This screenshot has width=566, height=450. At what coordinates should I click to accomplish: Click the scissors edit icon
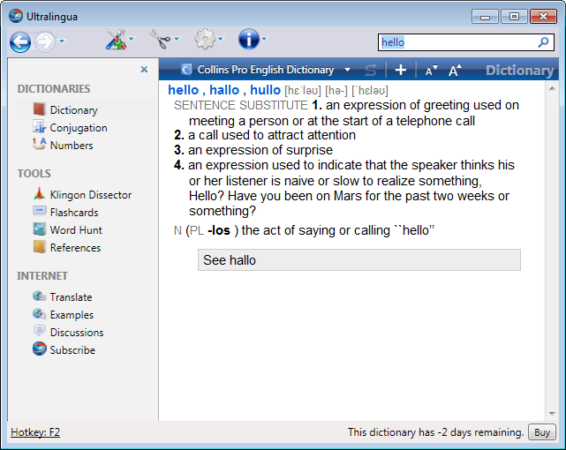160,39
